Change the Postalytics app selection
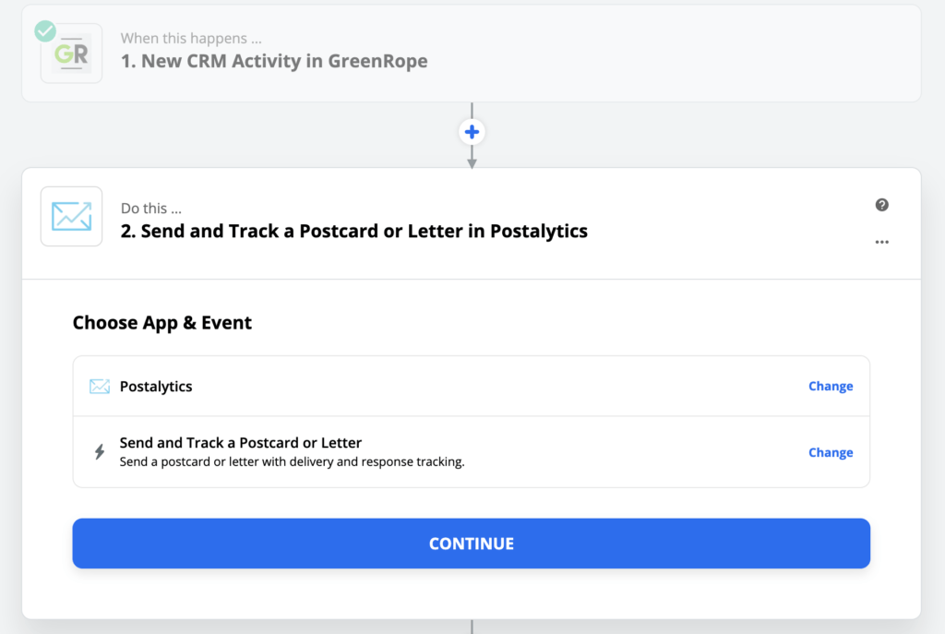Viewport: 945px width, 634px height. point(831,387)
